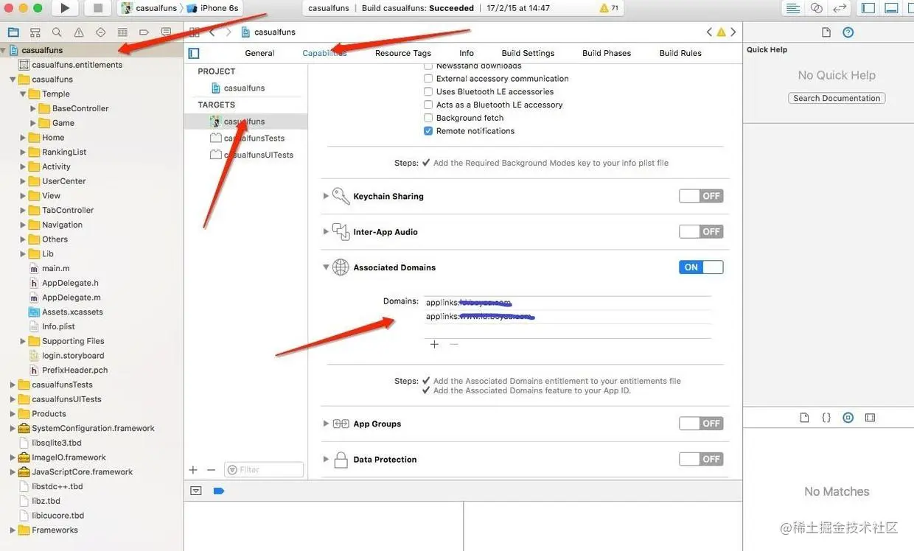Collapse the Associated Domains section
This screenshot has width=914, height=551.
326,267
